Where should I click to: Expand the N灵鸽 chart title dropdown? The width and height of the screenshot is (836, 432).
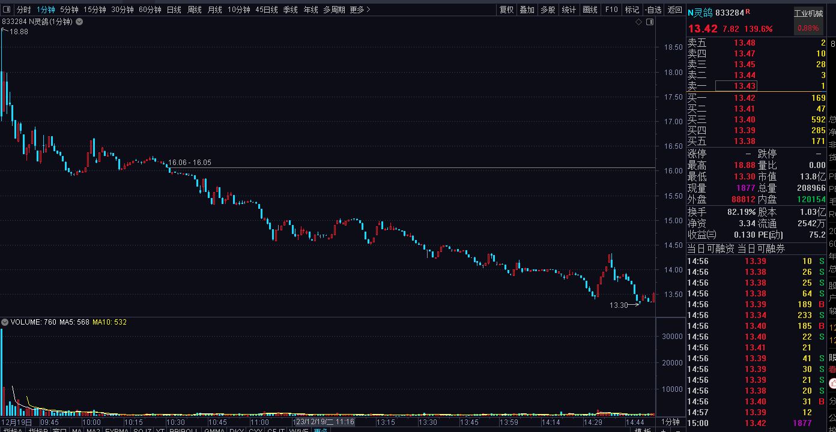coord(79,22)
